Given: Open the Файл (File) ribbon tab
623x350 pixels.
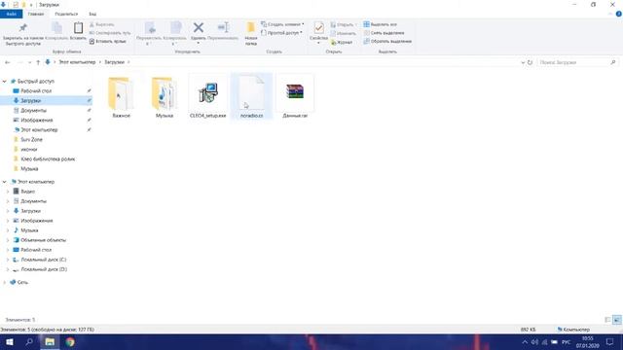Looking at the screenshot, I should (x=12, y=14).
